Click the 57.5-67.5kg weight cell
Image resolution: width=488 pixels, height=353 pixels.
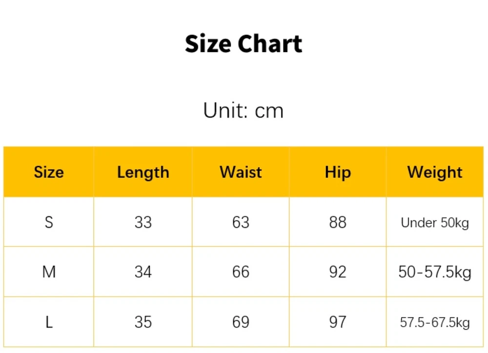tap(435, 322)
